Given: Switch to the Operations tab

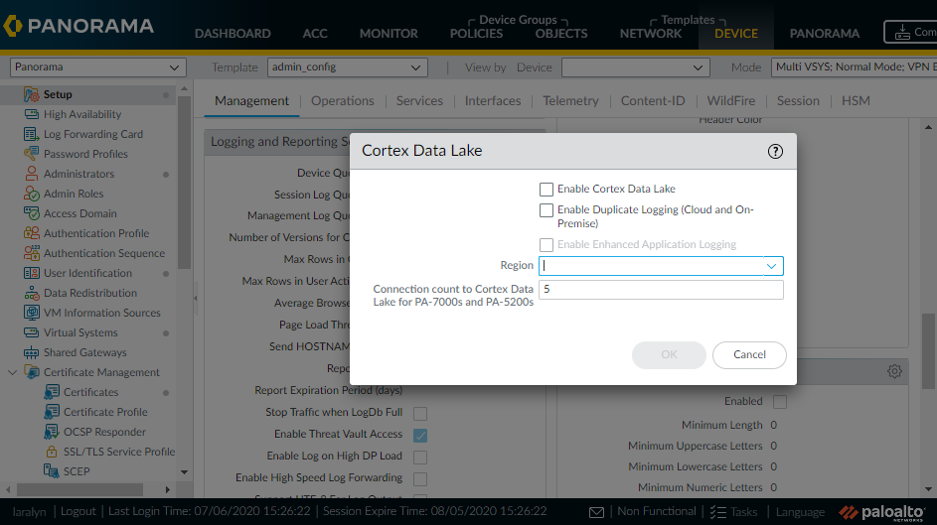Looking at the screenshot, I should pos(343,101).
